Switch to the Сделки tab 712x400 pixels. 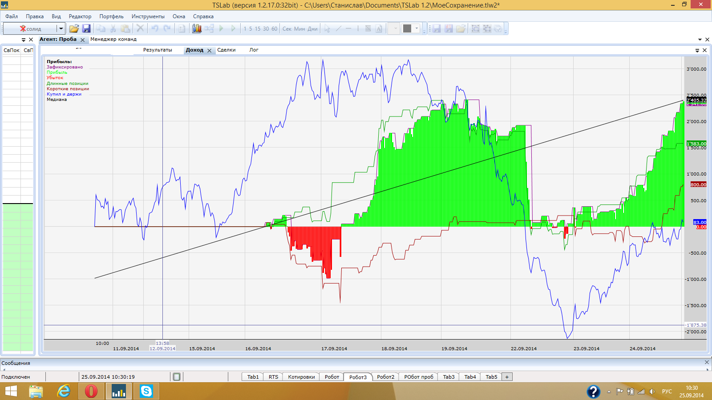227,50
